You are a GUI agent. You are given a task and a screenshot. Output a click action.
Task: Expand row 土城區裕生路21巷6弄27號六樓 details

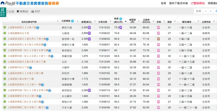pyautogui.click(x=5, y=39)
